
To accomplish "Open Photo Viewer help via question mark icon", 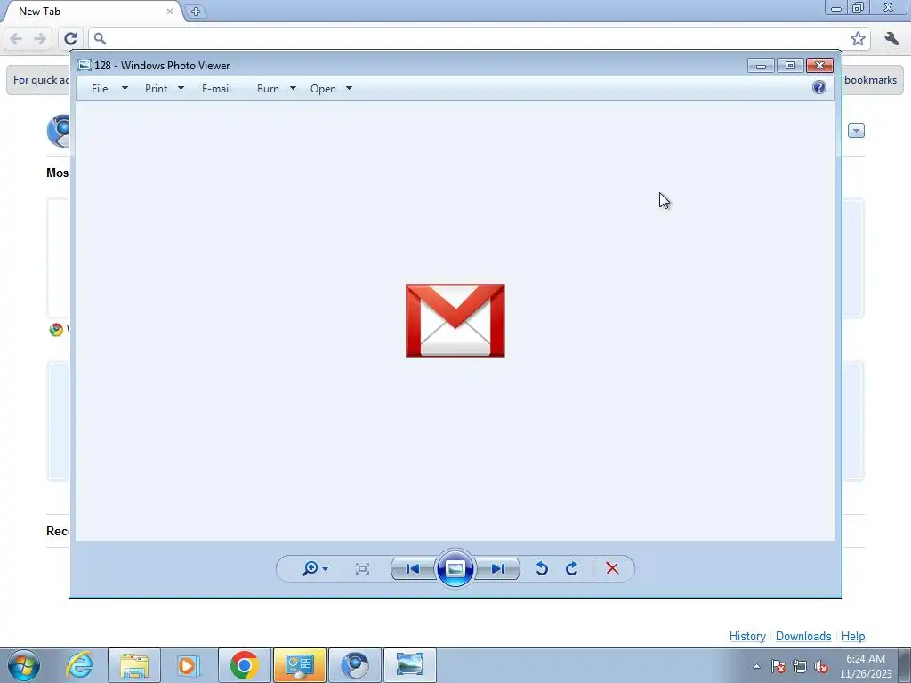I will coord(819,88).
